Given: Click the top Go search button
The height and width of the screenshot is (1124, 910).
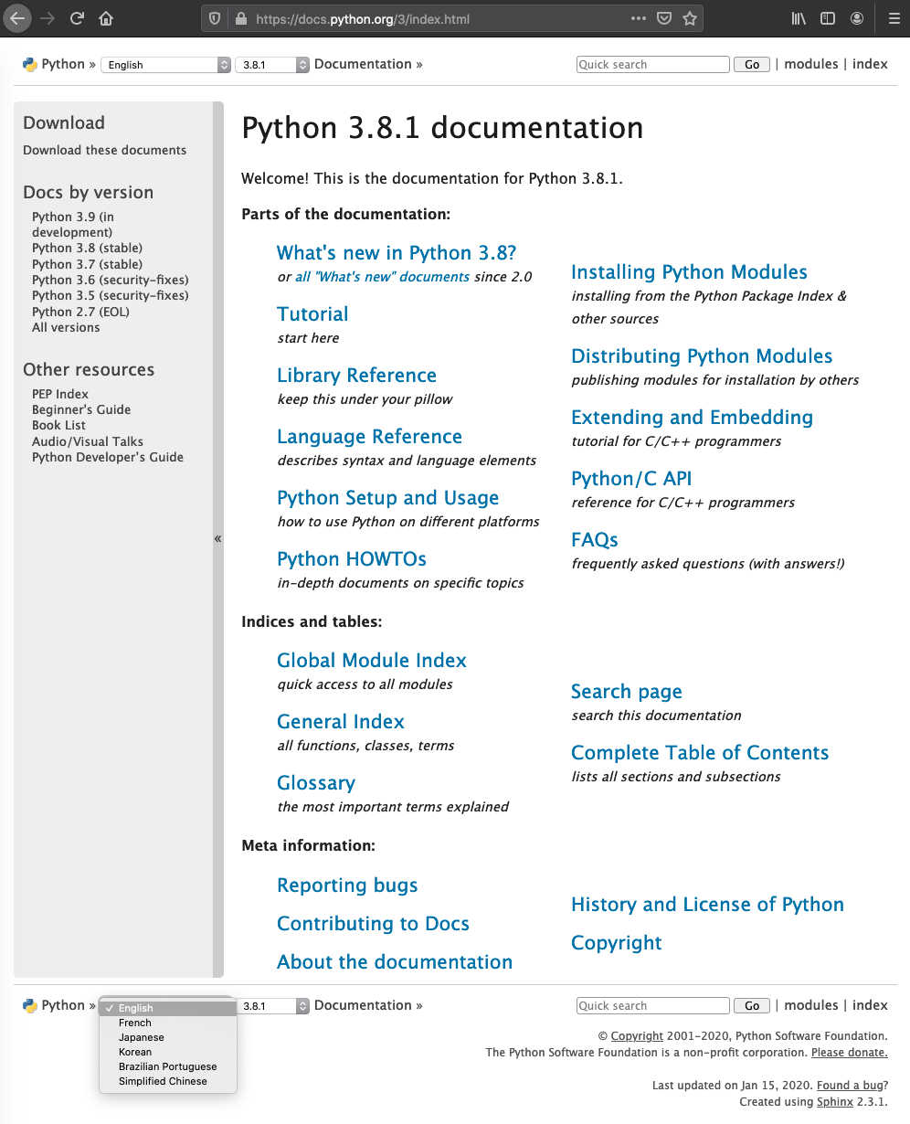Looking at the screenshot, I should (752, 65).
